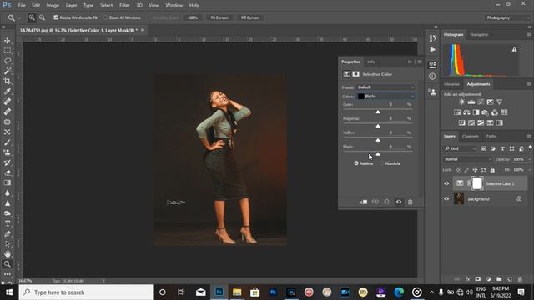Switch to the Channels tab
The image size is (534, 300).
pos(471,136)
